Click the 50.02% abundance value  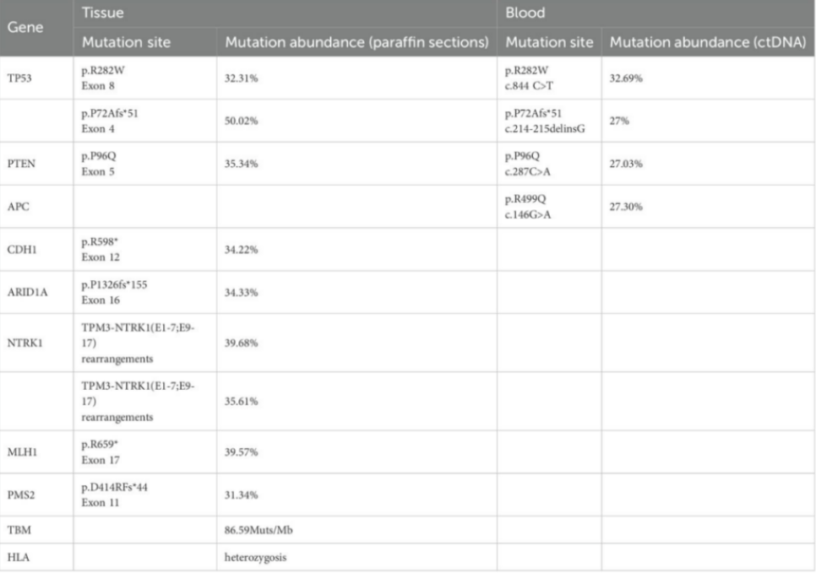coord(241,121)
